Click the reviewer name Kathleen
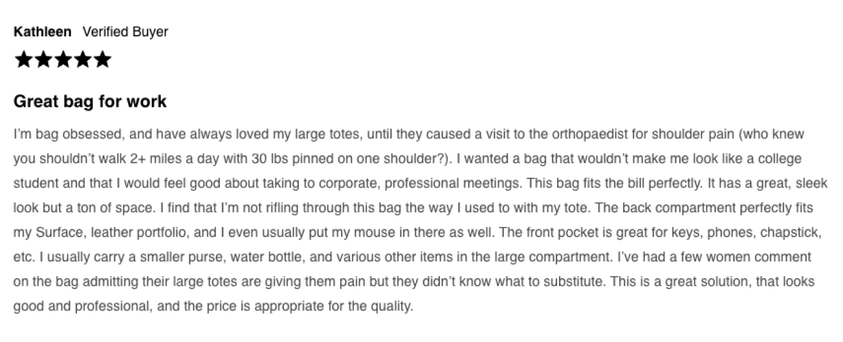 pos(42,32)
